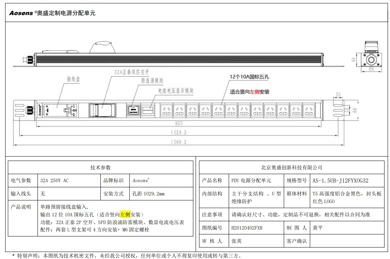
Task: Select the reviewer name 张英
Action: tap(237, 241)
